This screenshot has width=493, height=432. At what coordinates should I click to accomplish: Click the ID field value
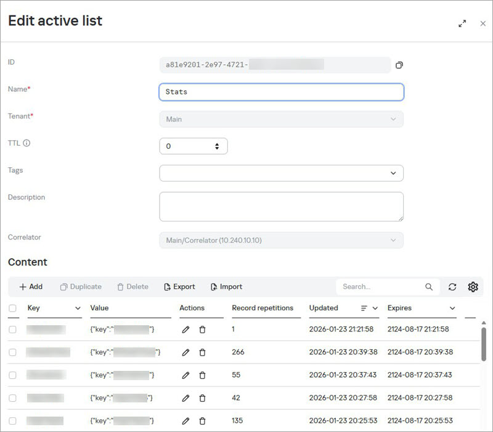pyautogui.click(x=275, y=65)
